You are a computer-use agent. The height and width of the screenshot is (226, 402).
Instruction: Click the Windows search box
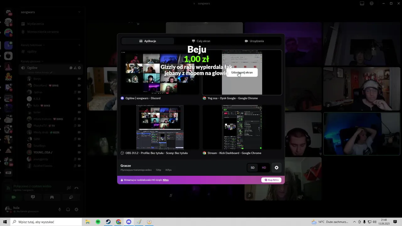[46, 222]
